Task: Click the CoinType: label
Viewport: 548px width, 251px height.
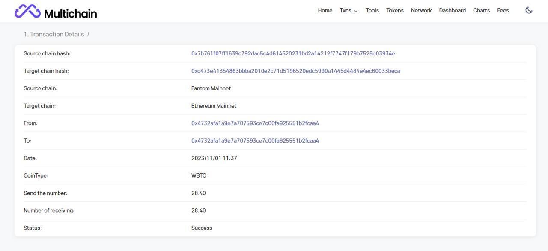Action: coord(36,175)
